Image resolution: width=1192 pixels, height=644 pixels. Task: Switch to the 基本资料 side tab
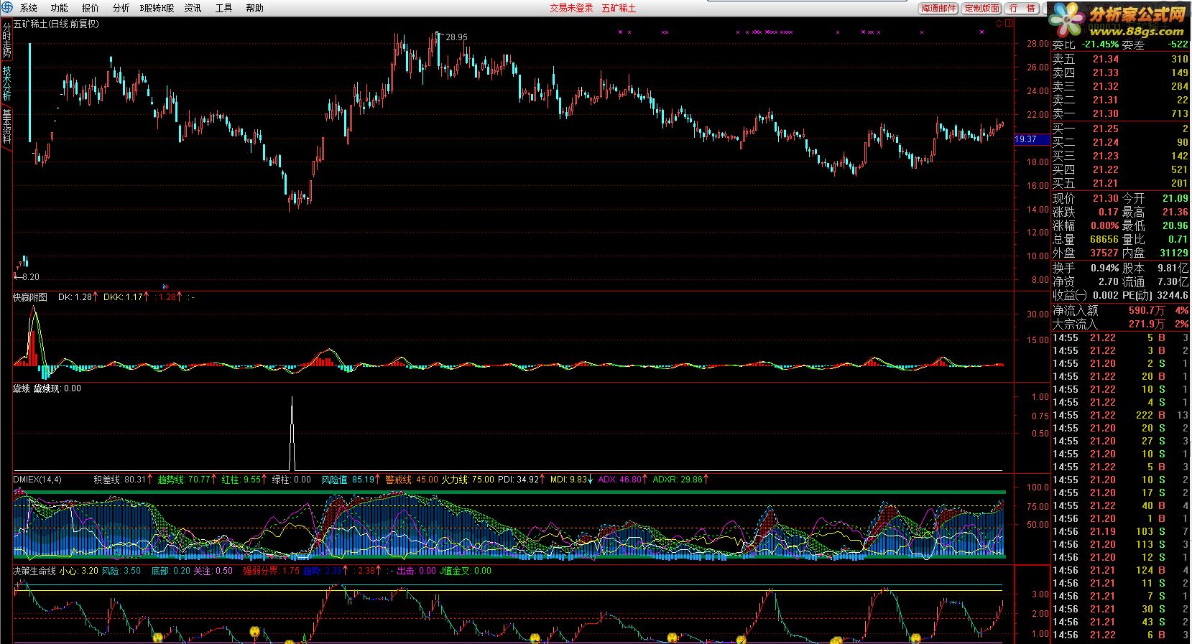6,126
